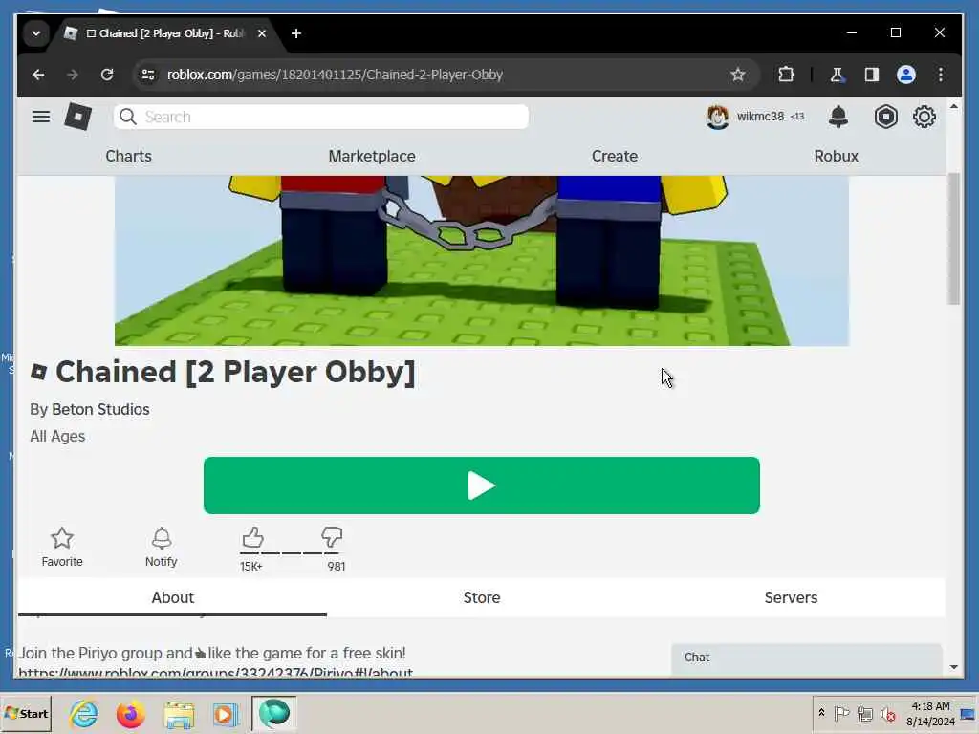Expand the tab search dropdown arrow
Image resolution: width=979 pixels, height=734 pixels.
click(x=36, y=33)
